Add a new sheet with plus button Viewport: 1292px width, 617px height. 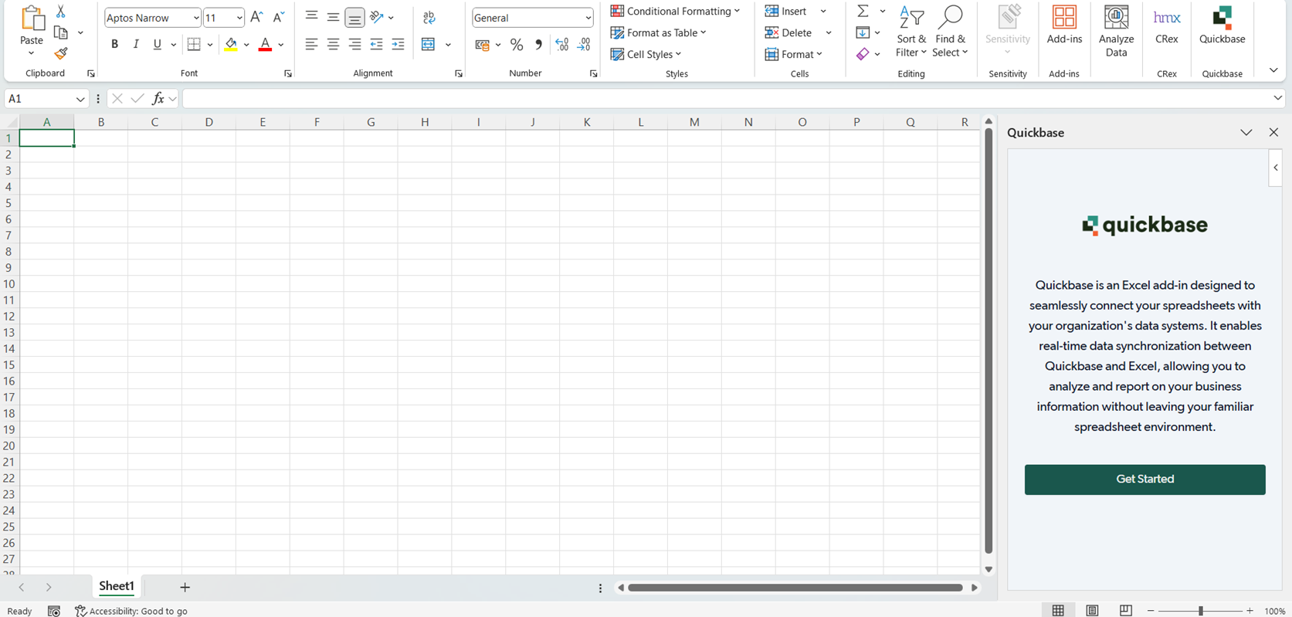(x=185, y=587)
